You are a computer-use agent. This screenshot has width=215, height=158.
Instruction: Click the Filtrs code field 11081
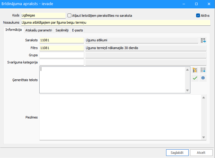62,48
